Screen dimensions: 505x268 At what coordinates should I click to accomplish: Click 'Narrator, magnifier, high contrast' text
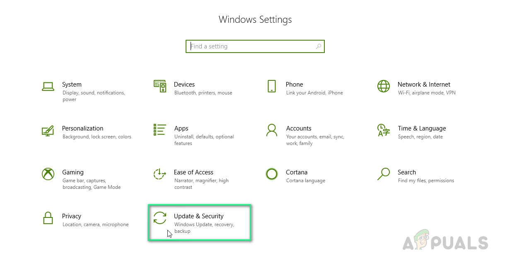tap(201, 184)
